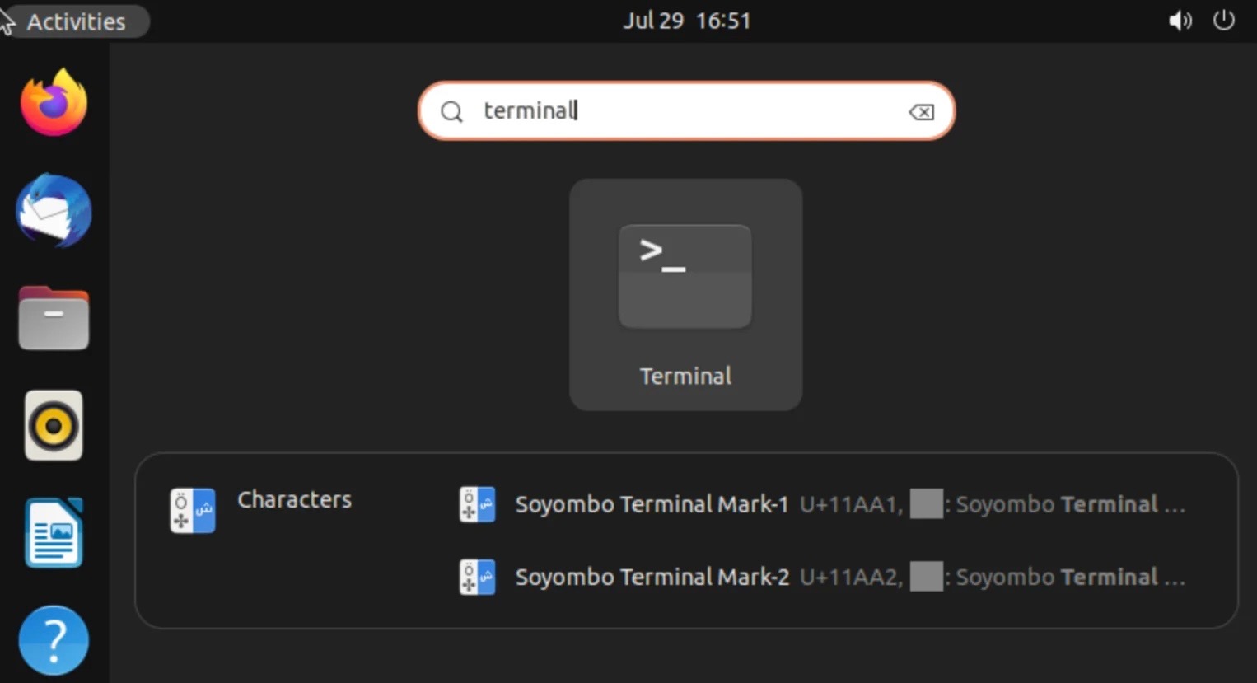The height and width of the screenshot is (683, 1257).
Task: Open LibreOffice Writer from the dock
Action: pos(54,533)
